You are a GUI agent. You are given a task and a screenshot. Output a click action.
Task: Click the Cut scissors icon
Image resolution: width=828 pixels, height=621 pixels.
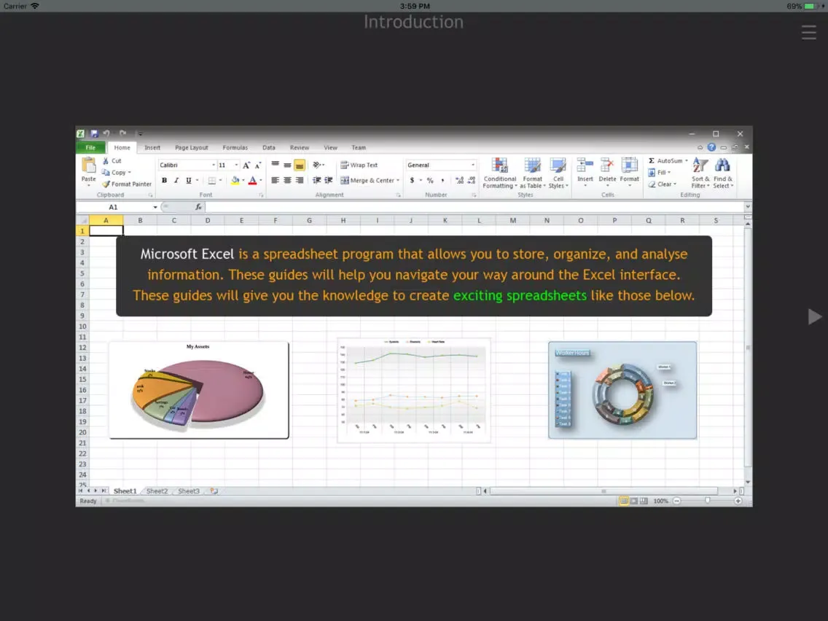pyautogui.click(x=106, y=160)
